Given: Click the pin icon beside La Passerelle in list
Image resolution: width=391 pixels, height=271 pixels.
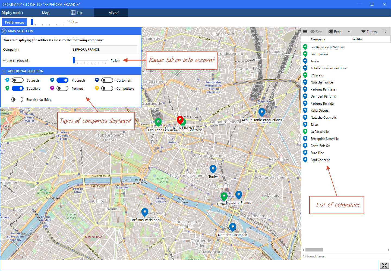Looking at the screenshot, I should pyautogui.click(x=305, y=131).
